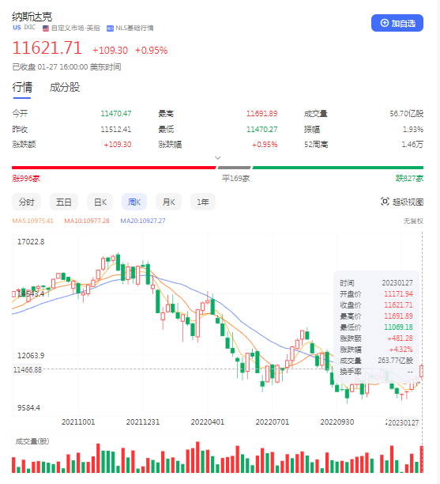This screenshot has height=484, width=440.
Task: Click the 加自选 add-to-watchlist button
Action: (x=397, y=23)
